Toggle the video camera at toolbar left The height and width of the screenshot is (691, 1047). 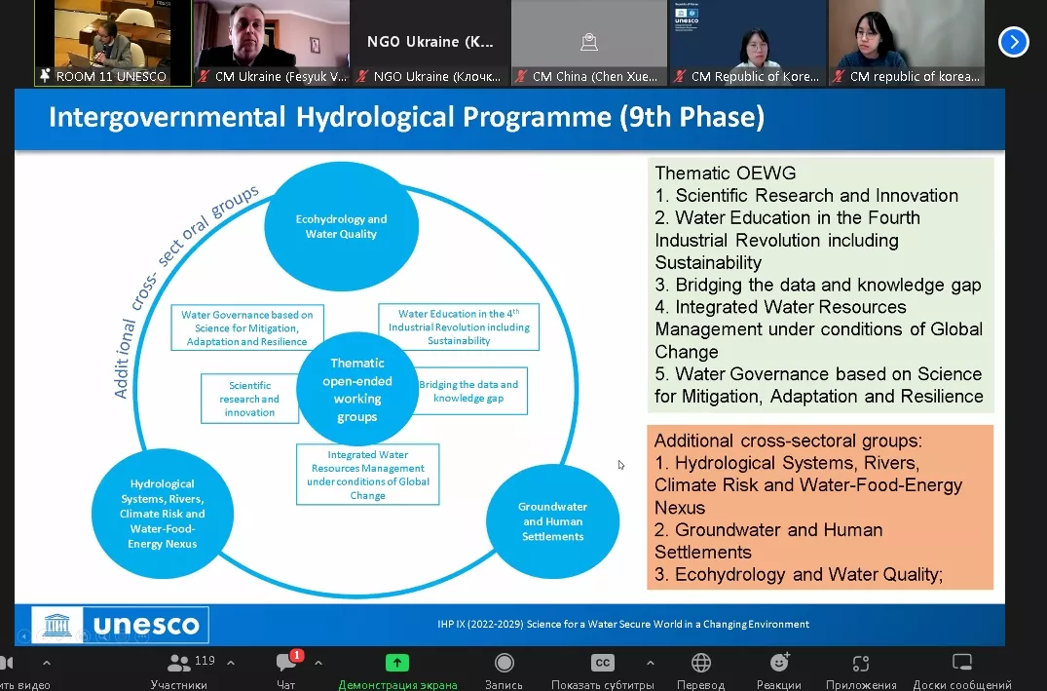pos(8,664)
